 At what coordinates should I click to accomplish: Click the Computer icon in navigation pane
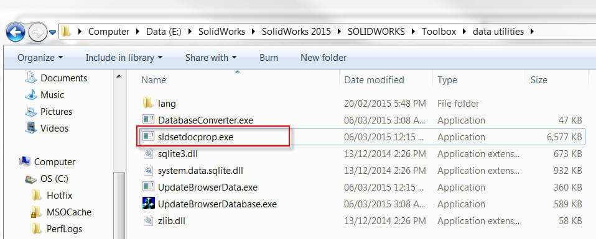pyautogui.click(x=24, y=161)
